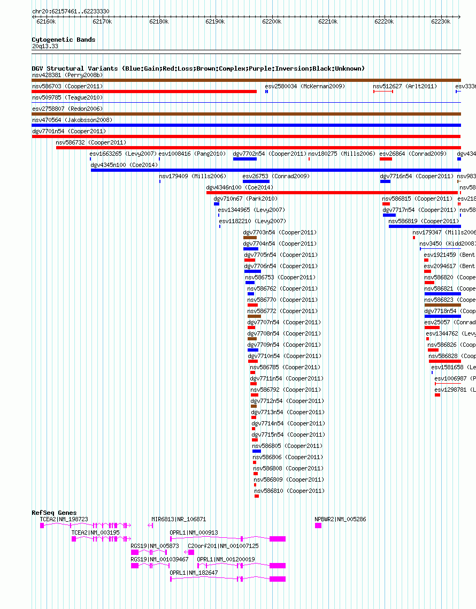Click the OPRL1|NM_000913 gene label
The height and width of the screenshot is (609, 476).
194,533
